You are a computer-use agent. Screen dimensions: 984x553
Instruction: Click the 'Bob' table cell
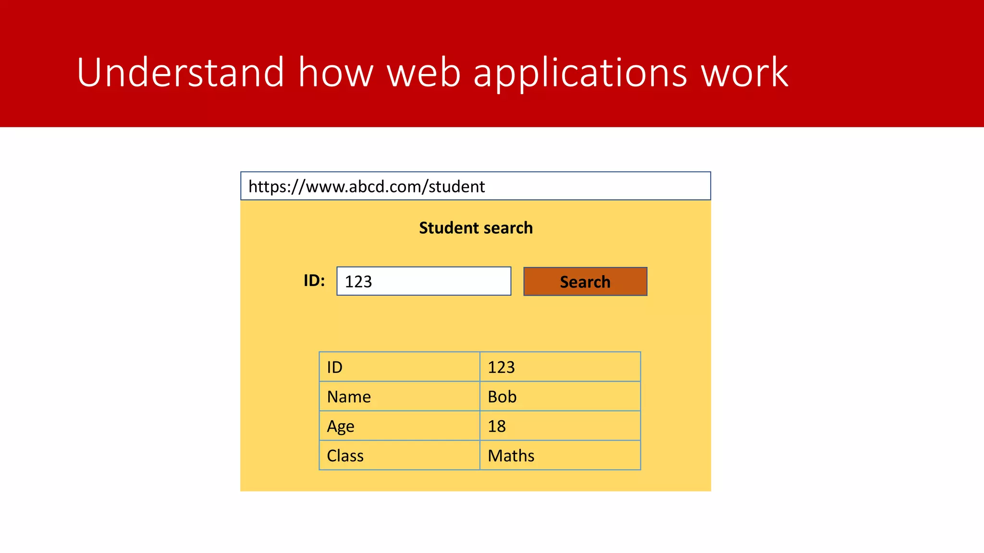[x=560, y=397]
